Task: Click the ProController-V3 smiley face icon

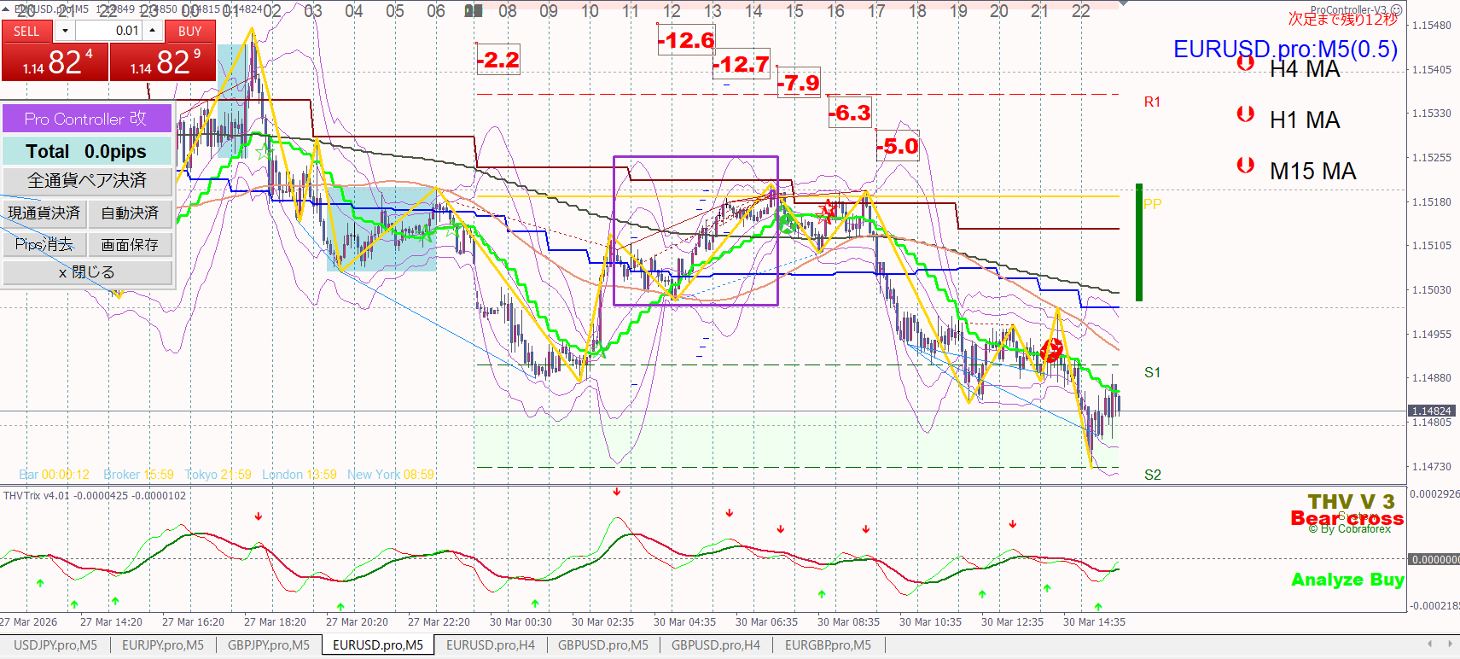Action: pyautogui.click(x=1396, y=10)
